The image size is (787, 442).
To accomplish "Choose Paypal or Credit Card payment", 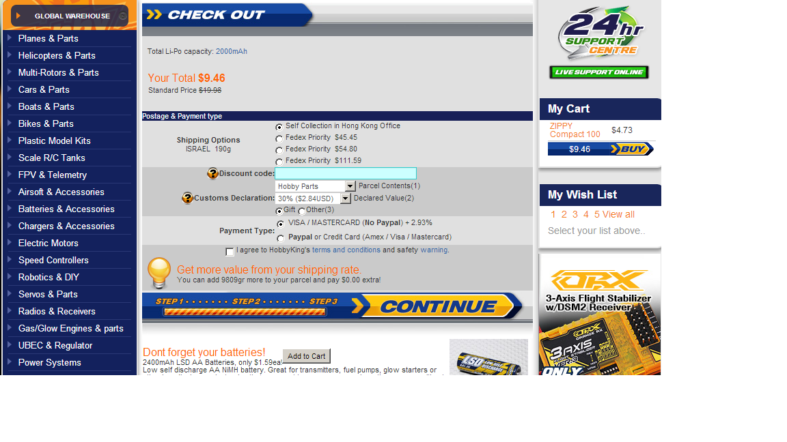I will point(281,238).
